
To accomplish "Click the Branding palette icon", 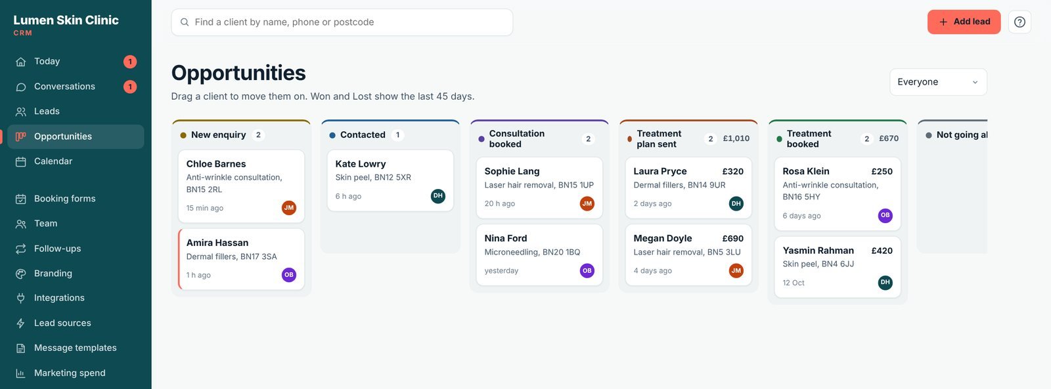I will coord(21,274).
